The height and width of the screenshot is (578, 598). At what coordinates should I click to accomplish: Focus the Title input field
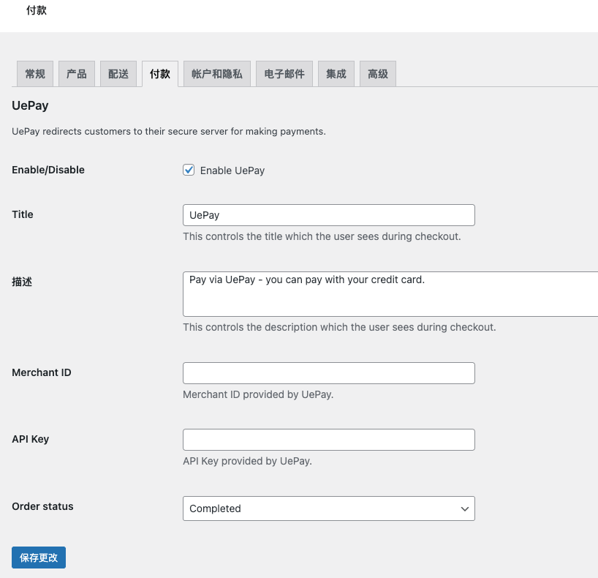329,215
